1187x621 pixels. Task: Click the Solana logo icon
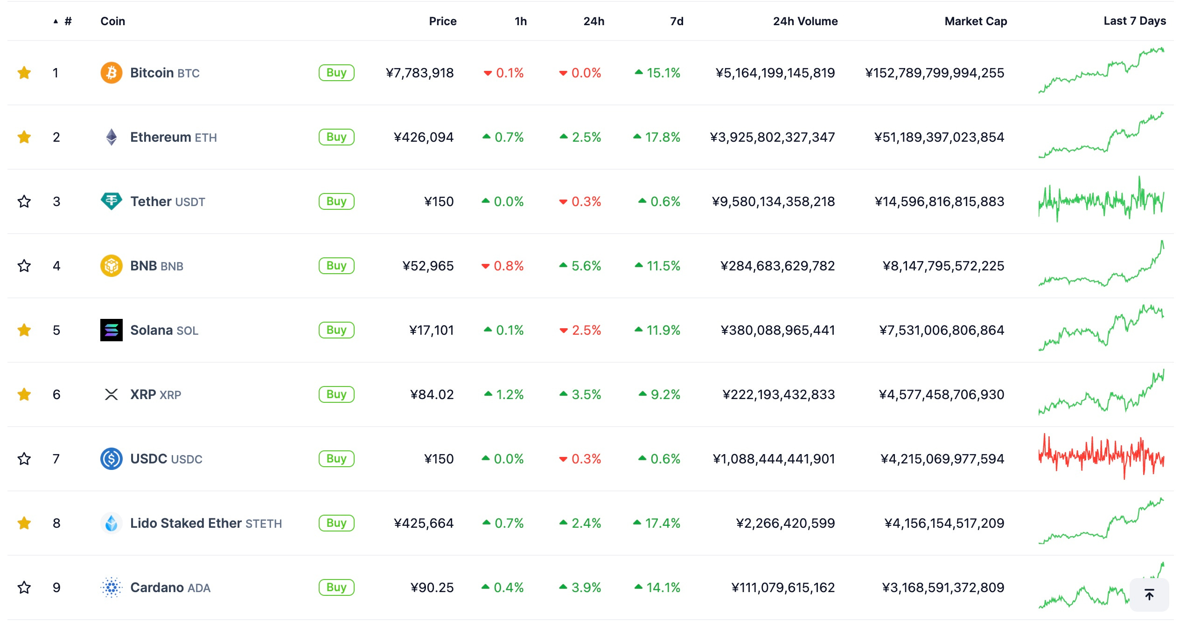point(112,330)
